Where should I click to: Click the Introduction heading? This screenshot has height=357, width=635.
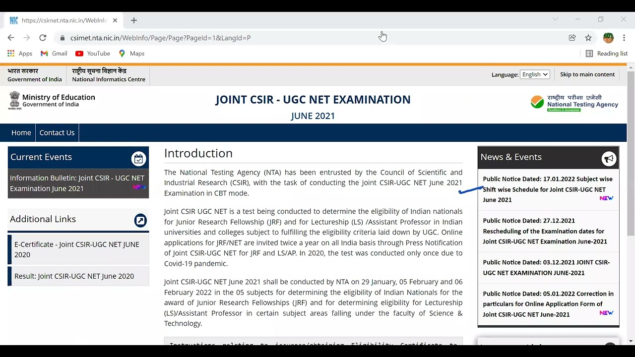[198, 153]
